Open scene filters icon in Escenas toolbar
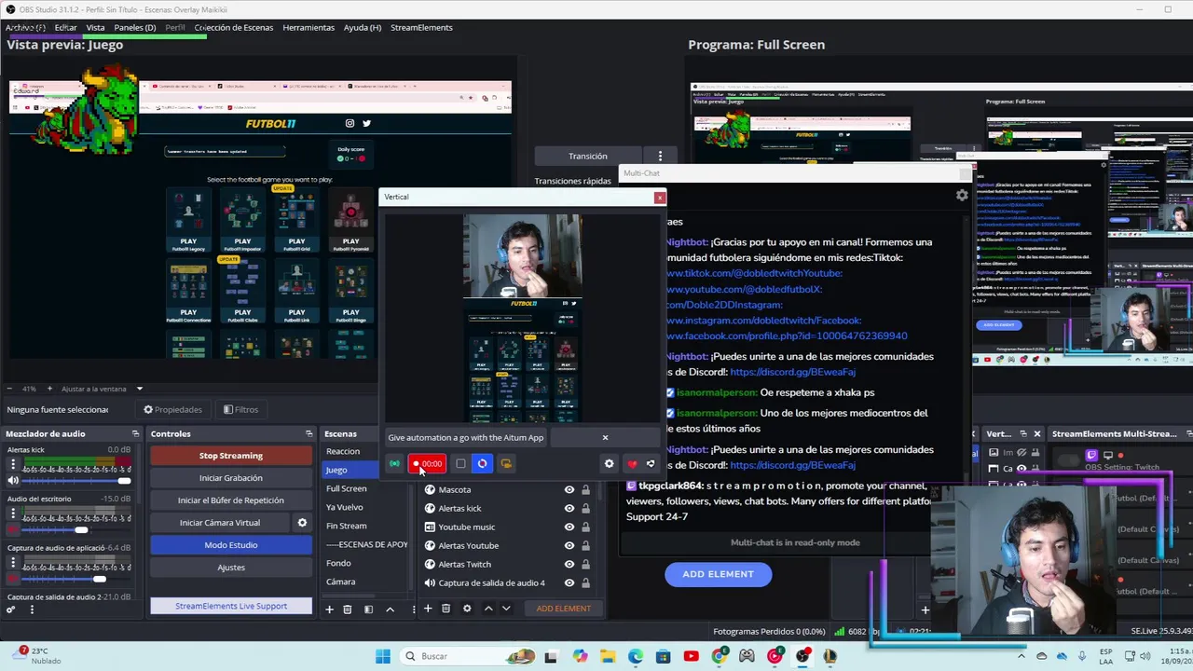Image resolution: width=1193 pixels, height=671 pixels. coord(368,609)
